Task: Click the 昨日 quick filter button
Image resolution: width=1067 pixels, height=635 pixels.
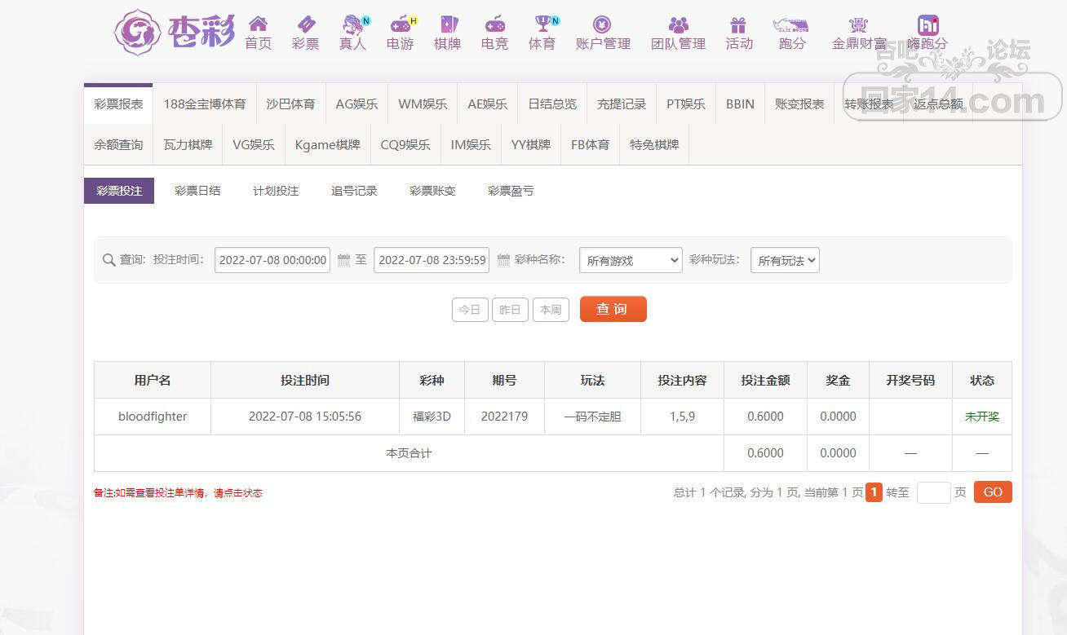Action: [510, 310]
